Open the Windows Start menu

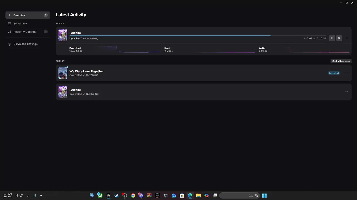[264, 196]
